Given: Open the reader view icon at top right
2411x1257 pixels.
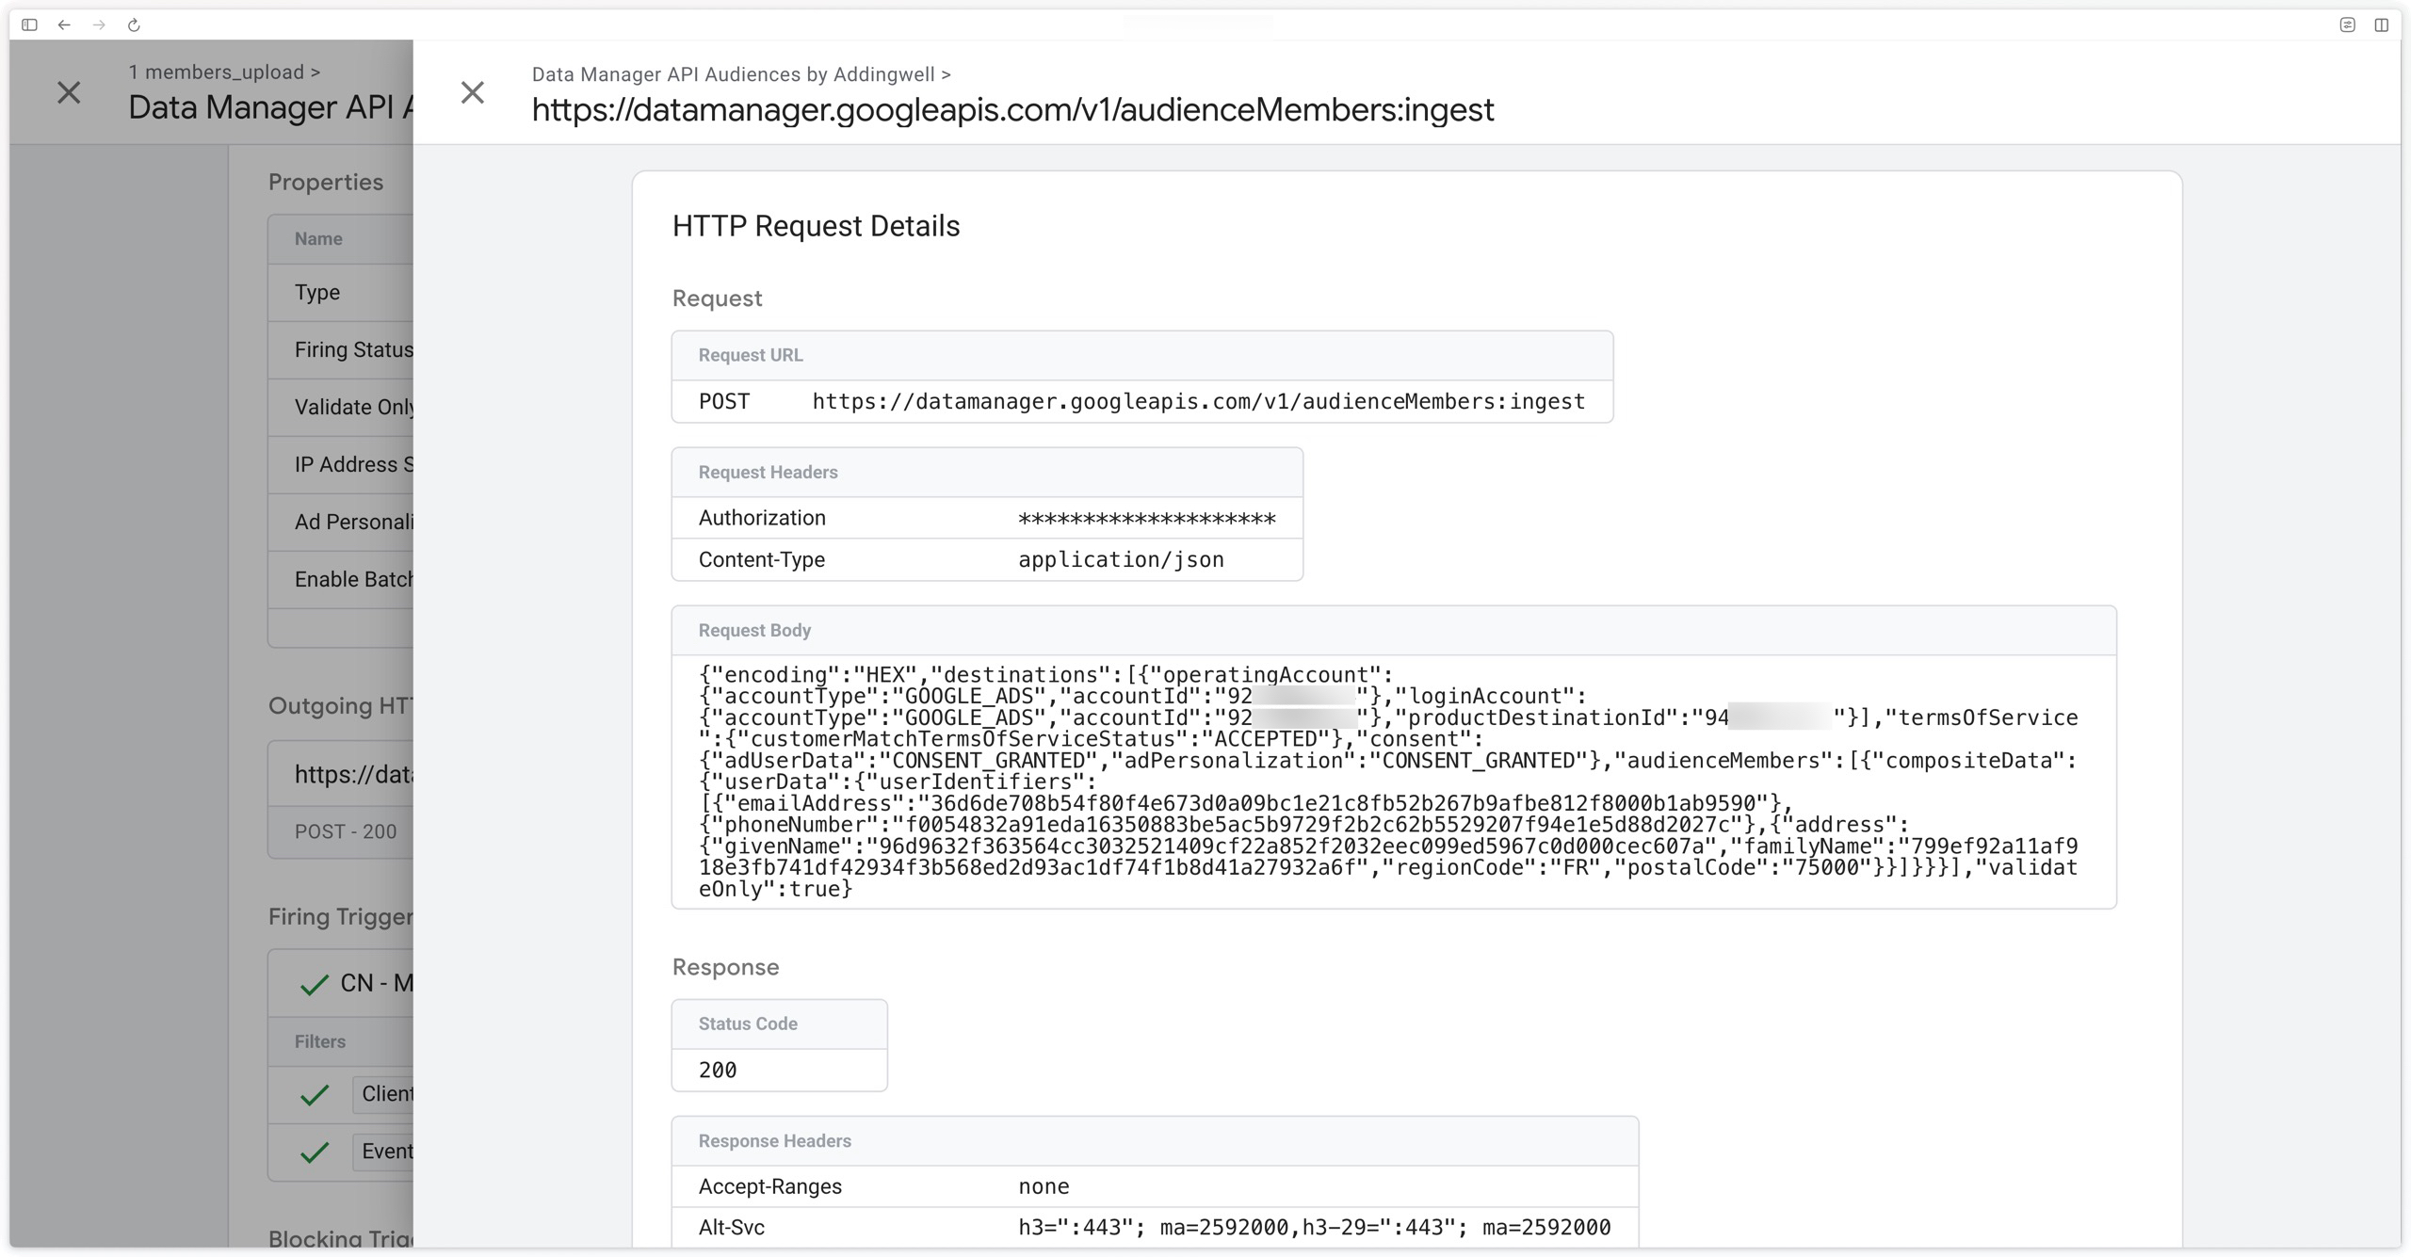Looking at the screenshot, I should pos(2347,24).
